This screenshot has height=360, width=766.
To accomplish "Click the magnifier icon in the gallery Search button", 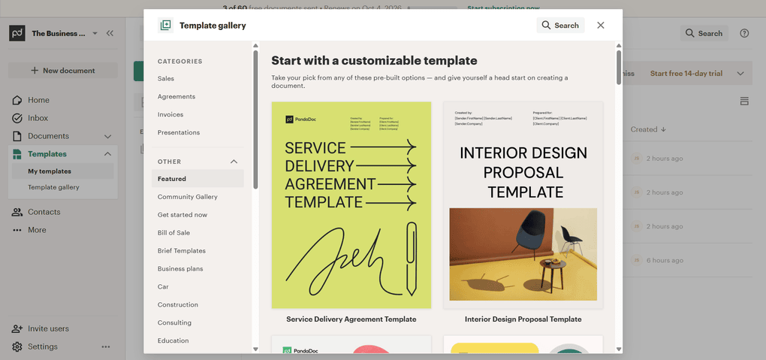I will click(x=546, y=26).
